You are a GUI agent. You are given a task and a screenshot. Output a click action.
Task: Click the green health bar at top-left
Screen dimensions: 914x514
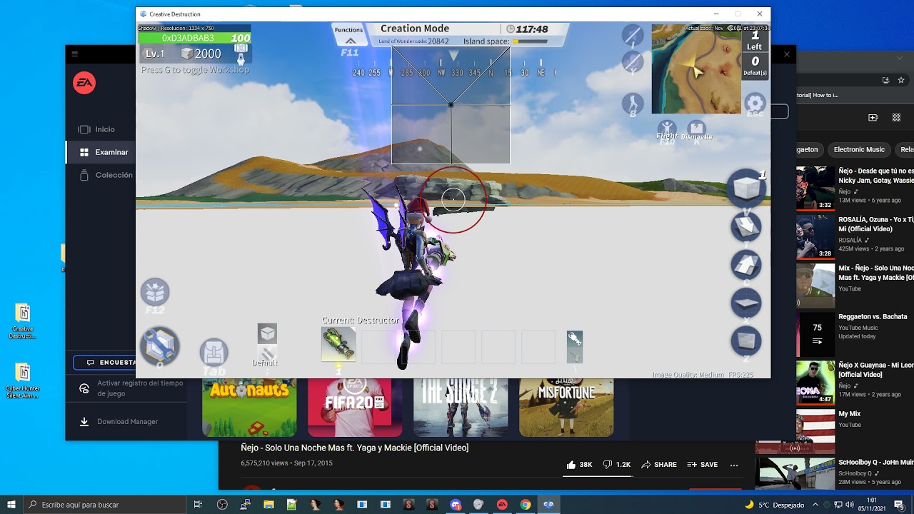click(195, 38)
